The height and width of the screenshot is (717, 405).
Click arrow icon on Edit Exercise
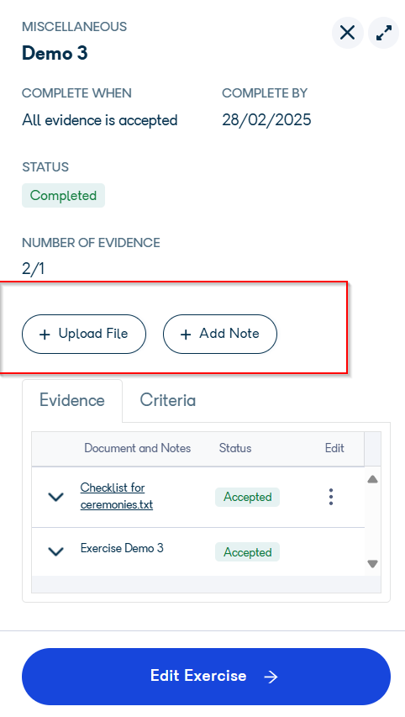click(271, 677)
